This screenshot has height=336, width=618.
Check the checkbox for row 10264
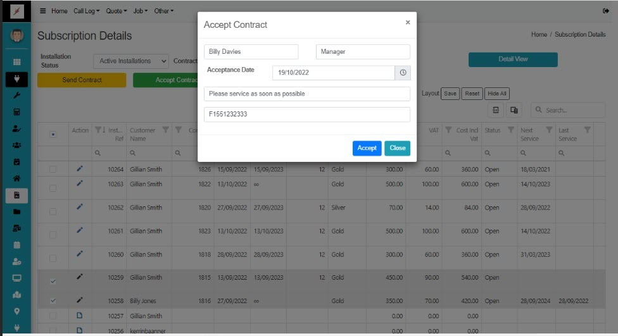coord(53,170)
